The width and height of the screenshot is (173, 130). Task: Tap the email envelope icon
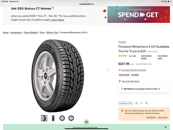86,122
